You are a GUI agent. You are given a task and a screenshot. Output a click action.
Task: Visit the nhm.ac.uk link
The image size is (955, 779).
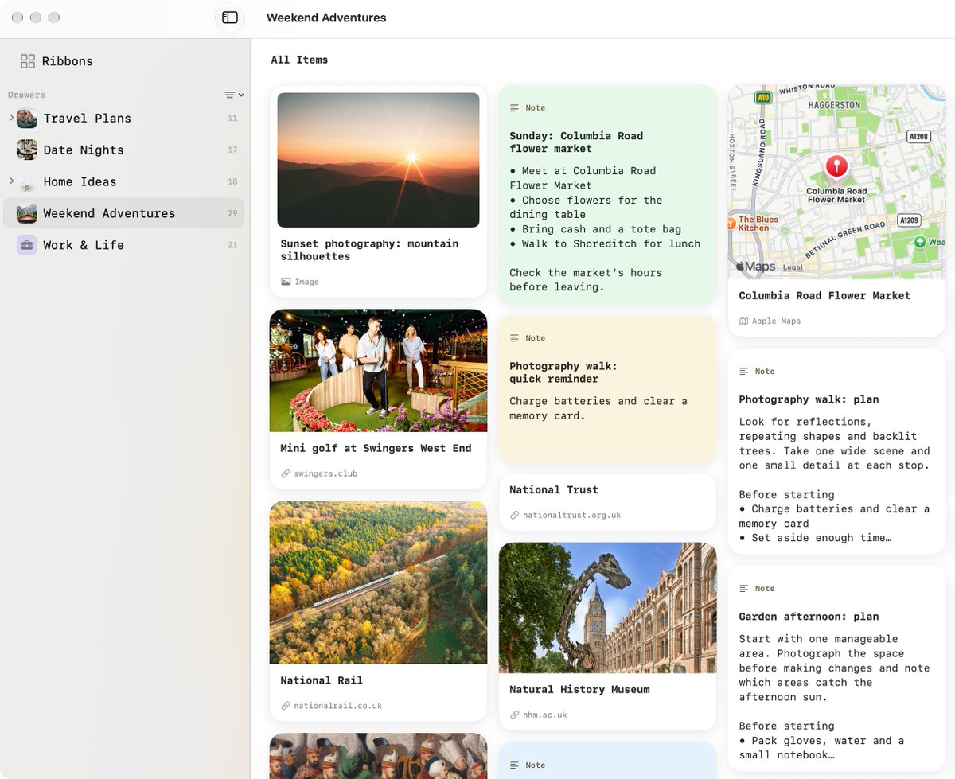(544, 715)
